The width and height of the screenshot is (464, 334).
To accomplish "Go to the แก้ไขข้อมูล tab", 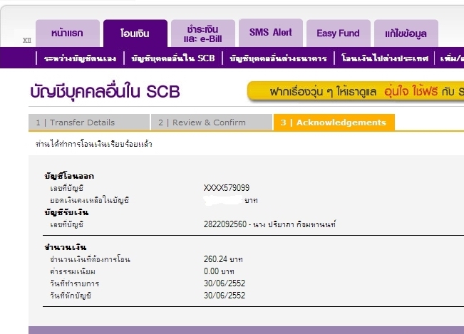I will coord(406,33).
